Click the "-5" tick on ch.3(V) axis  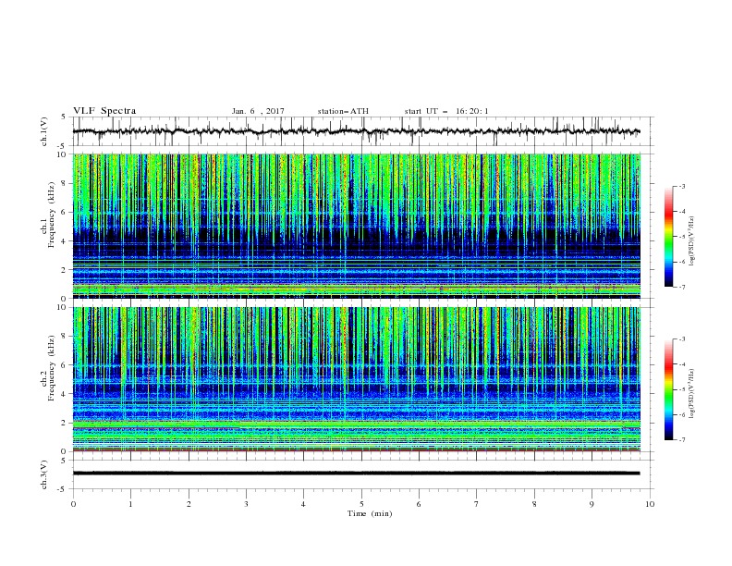63,489
